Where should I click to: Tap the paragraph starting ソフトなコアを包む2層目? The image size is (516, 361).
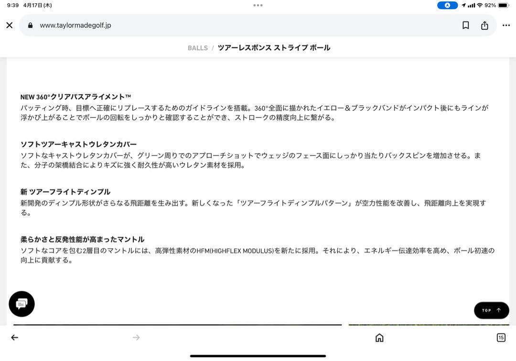(258, 255)
